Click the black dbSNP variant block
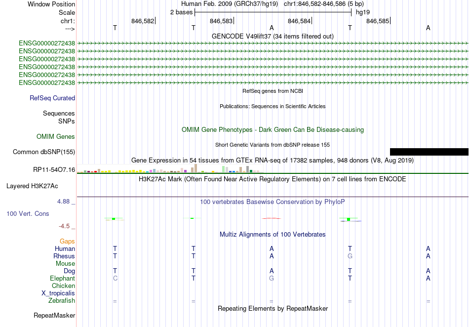Screen dimensions: 469x327 pos(429,152)
